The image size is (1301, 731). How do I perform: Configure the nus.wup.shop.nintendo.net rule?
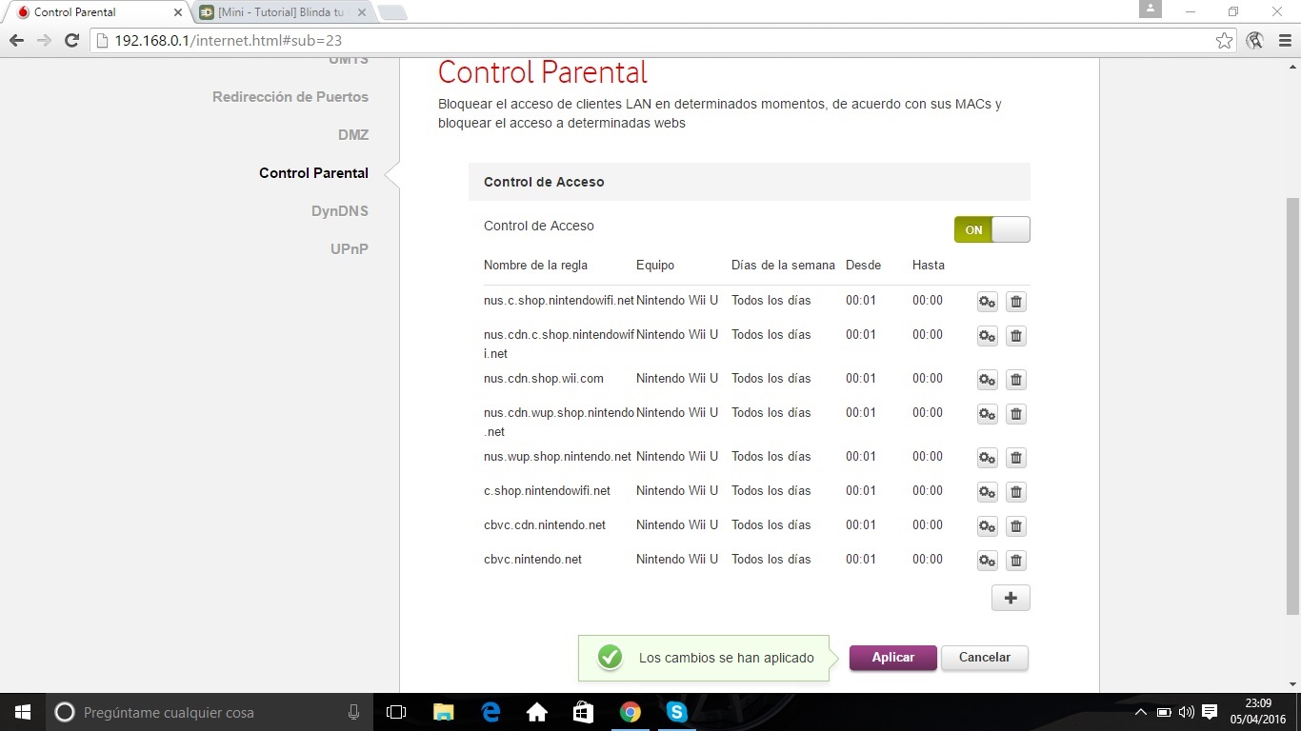[x=987, y=458]
